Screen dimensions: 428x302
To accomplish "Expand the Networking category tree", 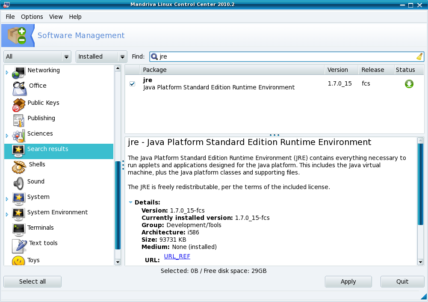I will tap(7, 73).
